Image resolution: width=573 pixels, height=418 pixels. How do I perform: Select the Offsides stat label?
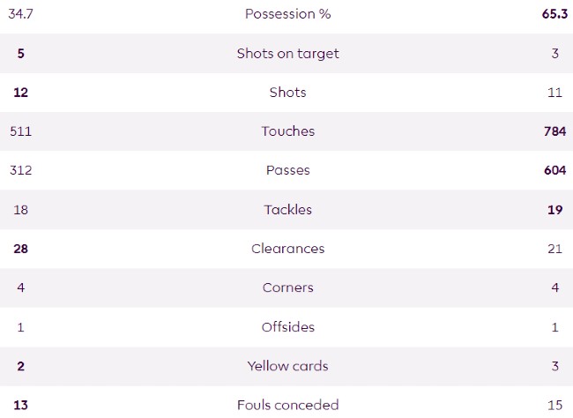(287, 327)
